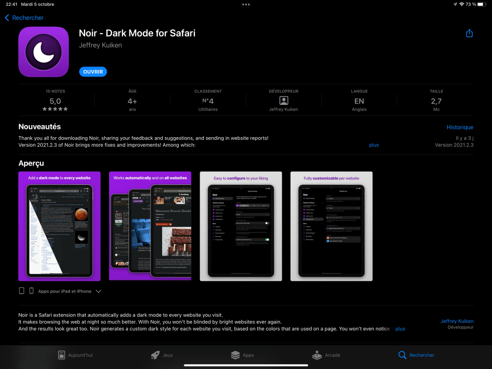Open the 'Add a dark mode' screenshot
The width and height of the screenshot is (492, 369).
point(59,226)
